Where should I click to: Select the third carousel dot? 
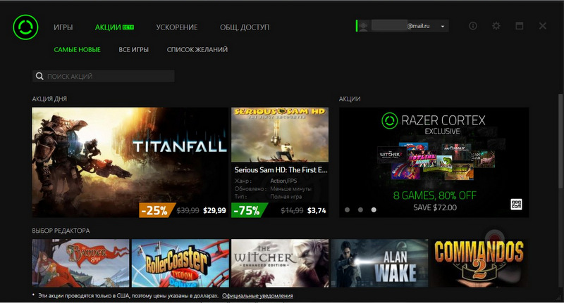[374, 209]
